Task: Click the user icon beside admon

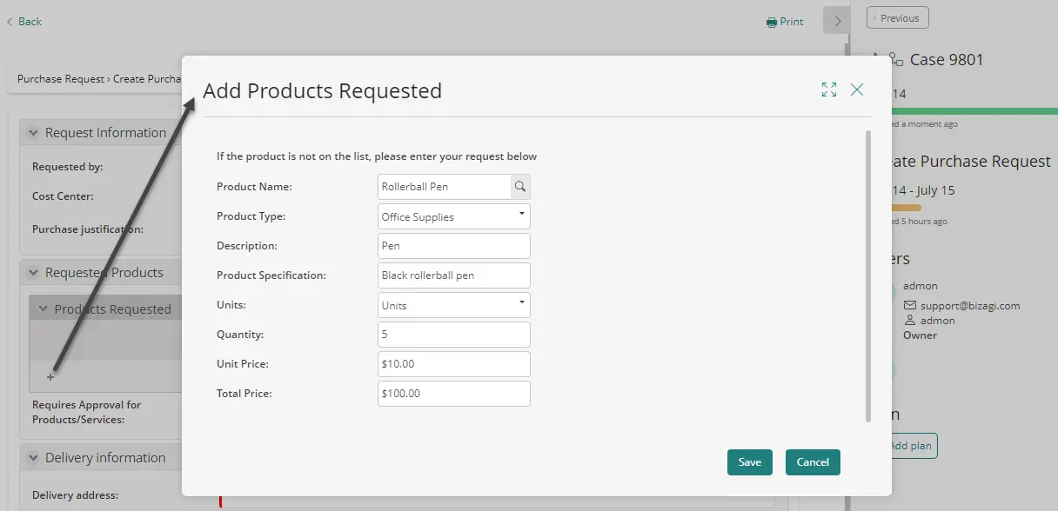Action: coord(910,321)
